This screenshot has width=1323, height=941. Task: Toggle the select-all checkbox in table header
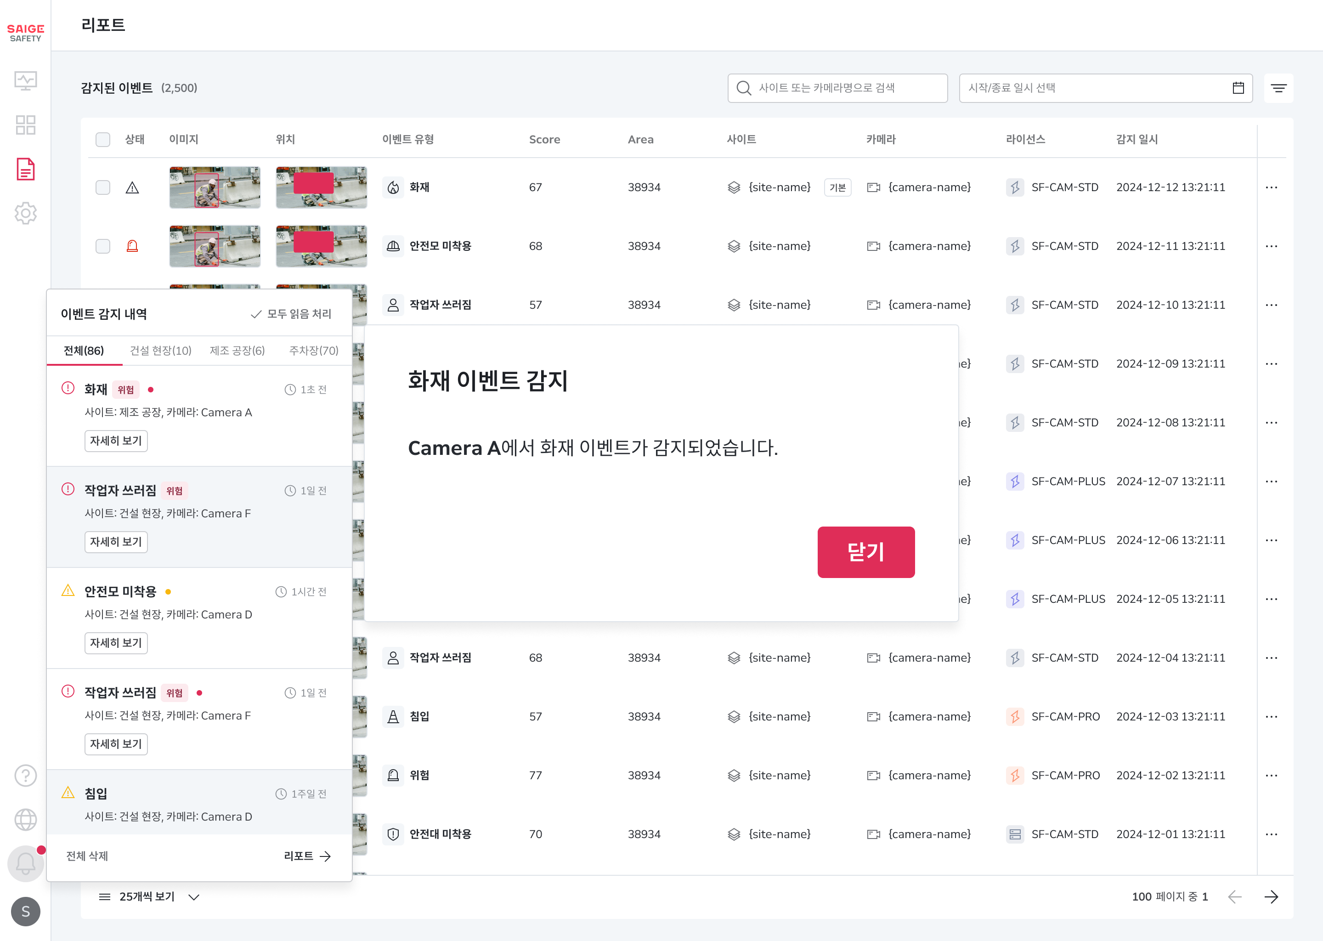point(102,140)
